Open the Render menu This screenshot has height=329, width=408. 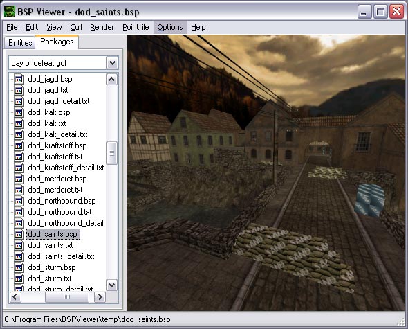(102, 27)
